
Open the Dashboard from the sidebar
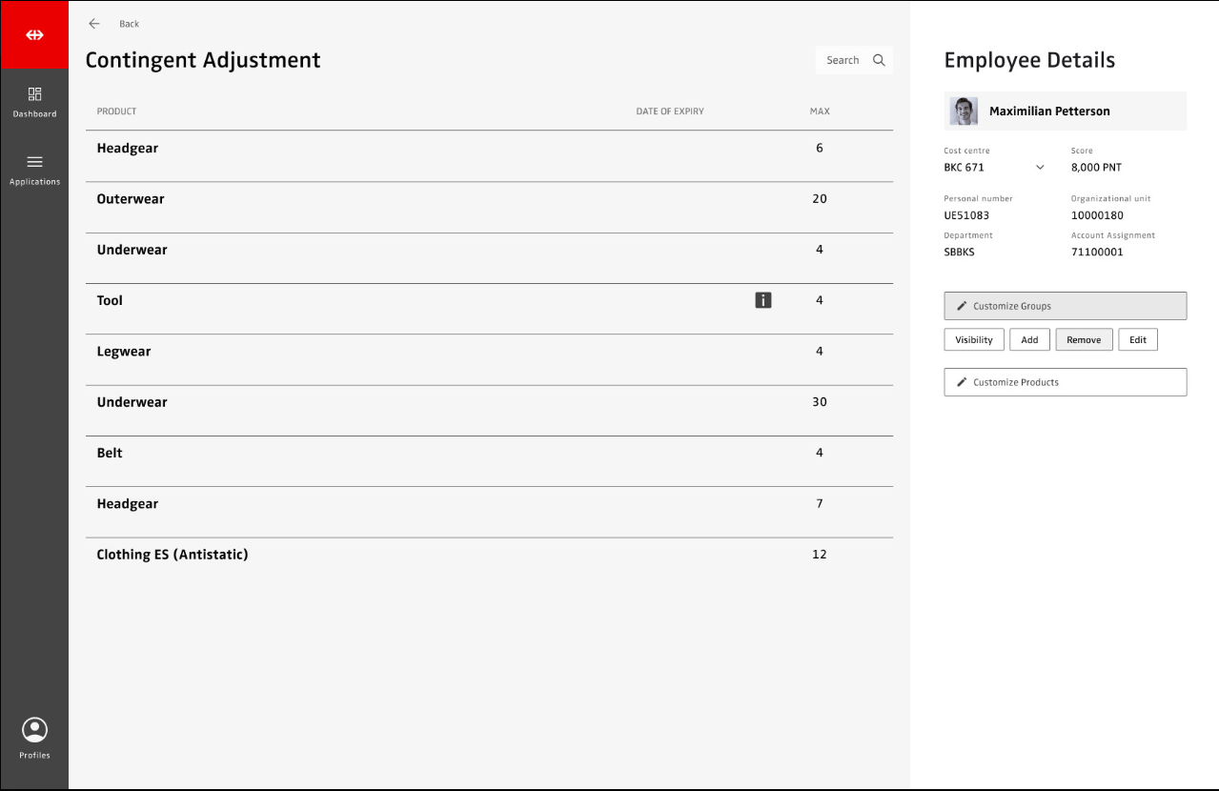34,102
